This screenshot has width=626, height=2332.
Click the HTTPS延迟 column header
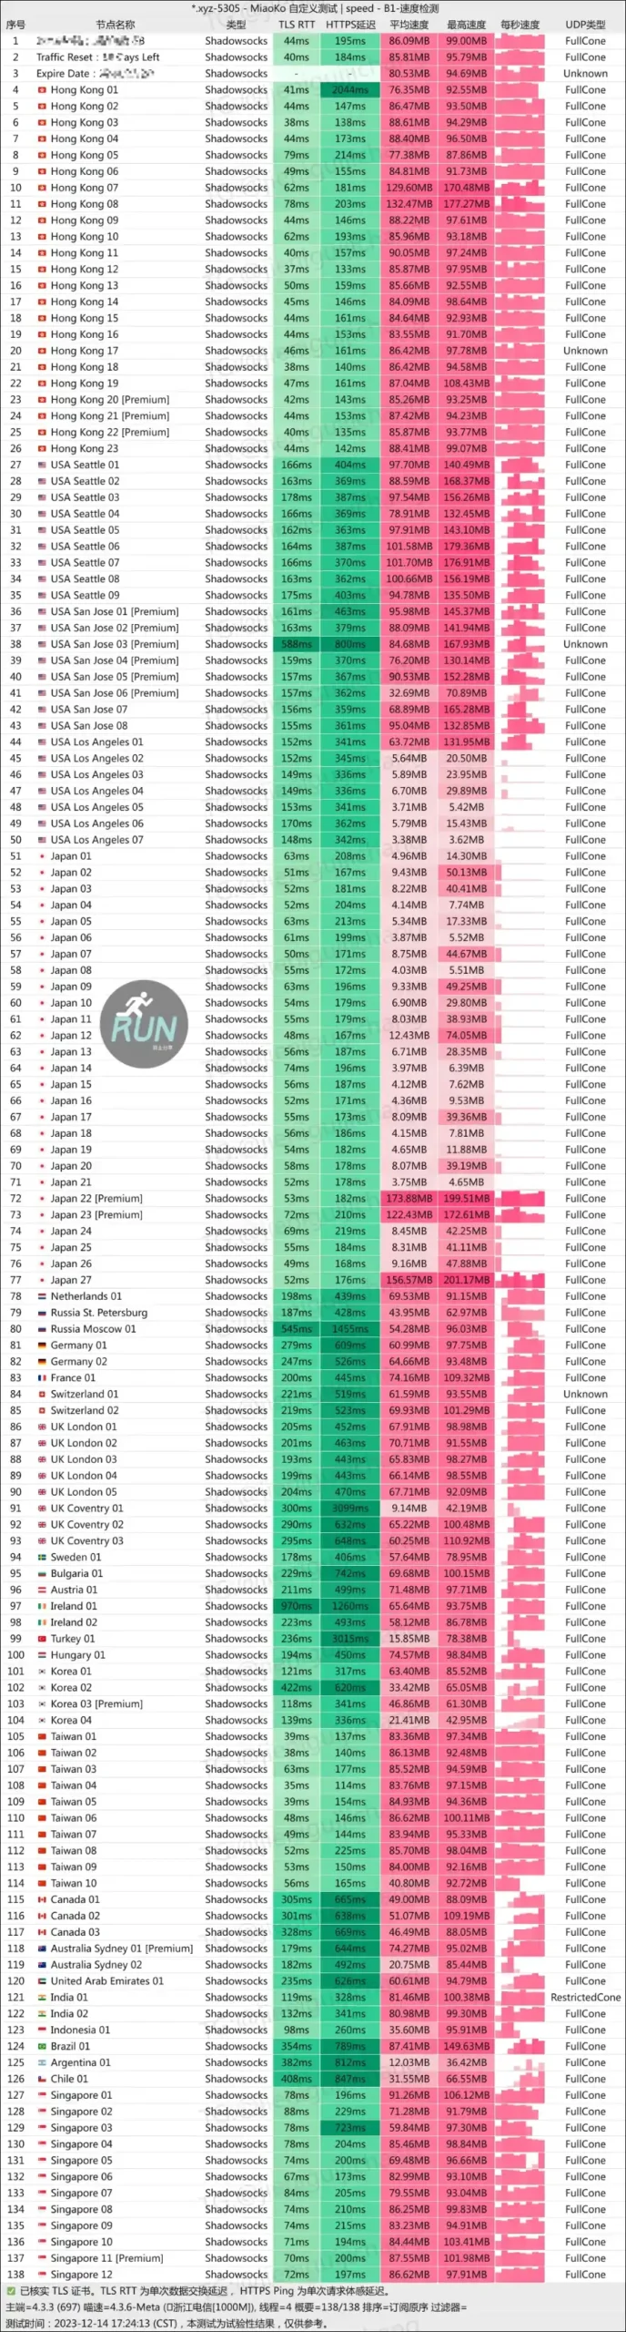pos(350,25)
